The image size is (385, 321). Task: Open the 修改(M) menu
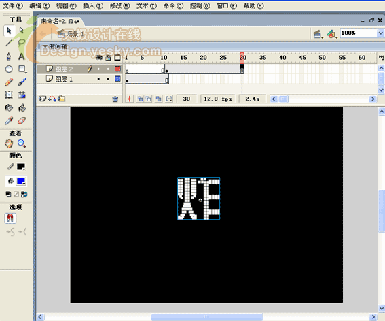tap(120, 5)
